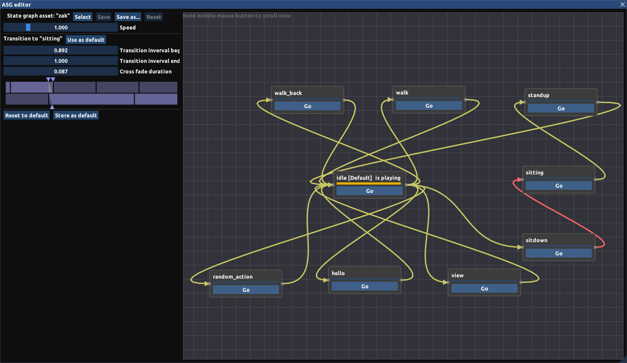Click Store as default
Viewport: 627px width, 363px height.
click(76, 115)
